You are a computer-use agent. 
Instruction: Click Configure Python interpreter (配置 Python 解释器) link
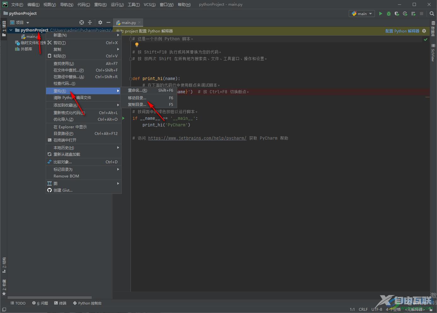click(x=402, y=31)
